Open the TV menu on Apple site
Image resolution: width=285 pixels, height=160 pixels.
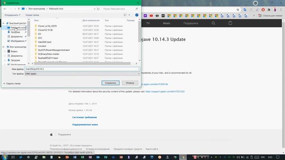pyautogui.click(x=148, y=23)
